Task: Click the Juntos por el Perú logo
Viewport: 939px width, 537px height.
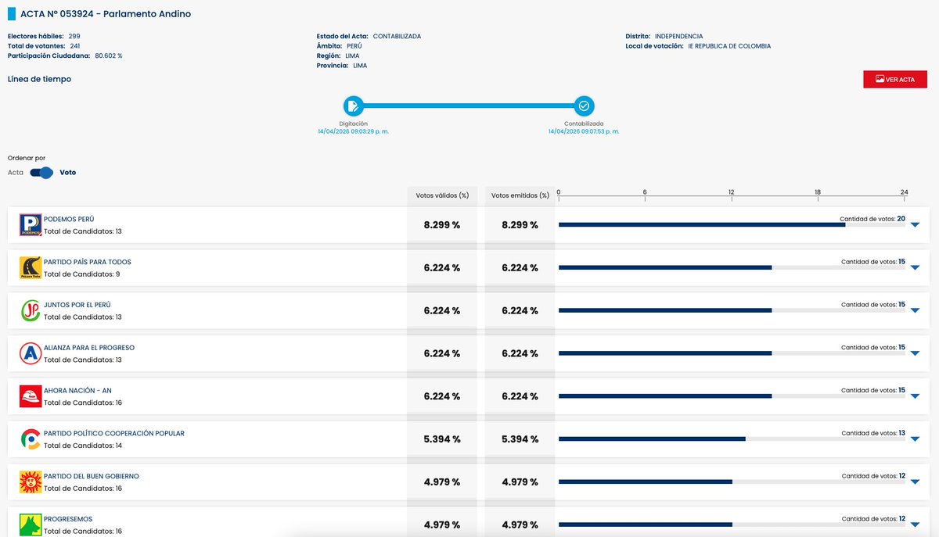Action: click(31, 311)
